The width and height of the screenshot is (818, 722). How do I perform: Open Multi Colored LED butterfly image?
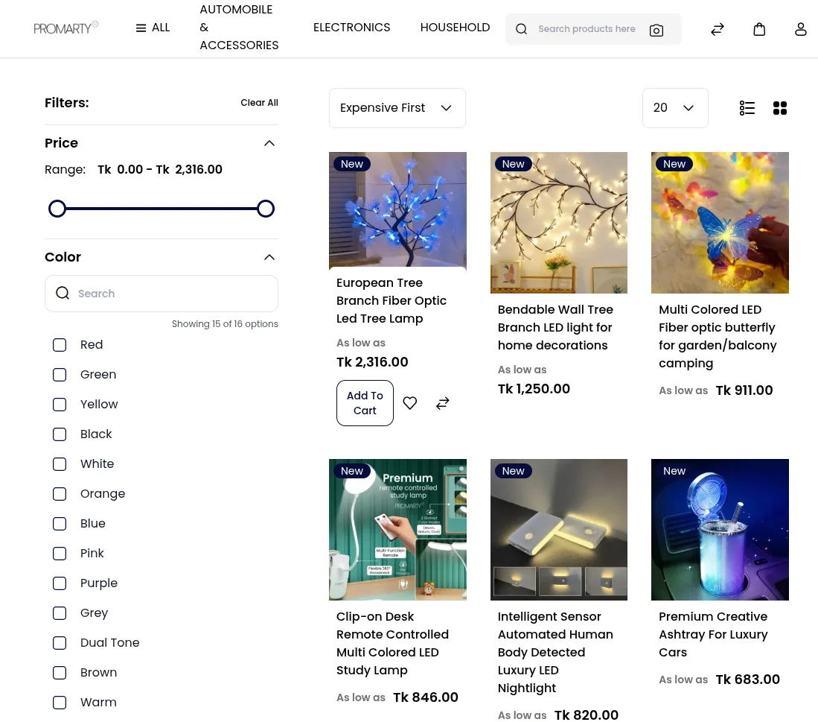click(x=720, y=223)
